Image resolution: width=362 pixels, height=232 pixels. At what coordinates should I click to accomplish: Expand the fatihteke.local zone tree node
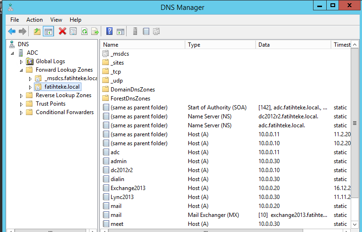[30, 87]
